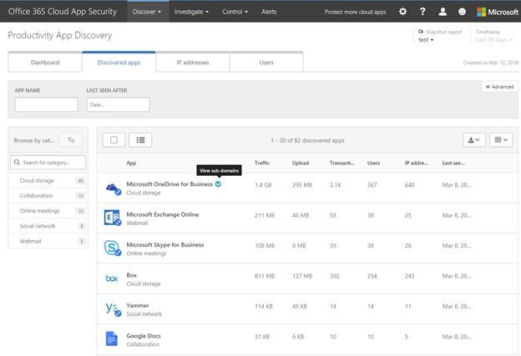
Task: Filter by Cloud storage category
Action: point(48,180)
